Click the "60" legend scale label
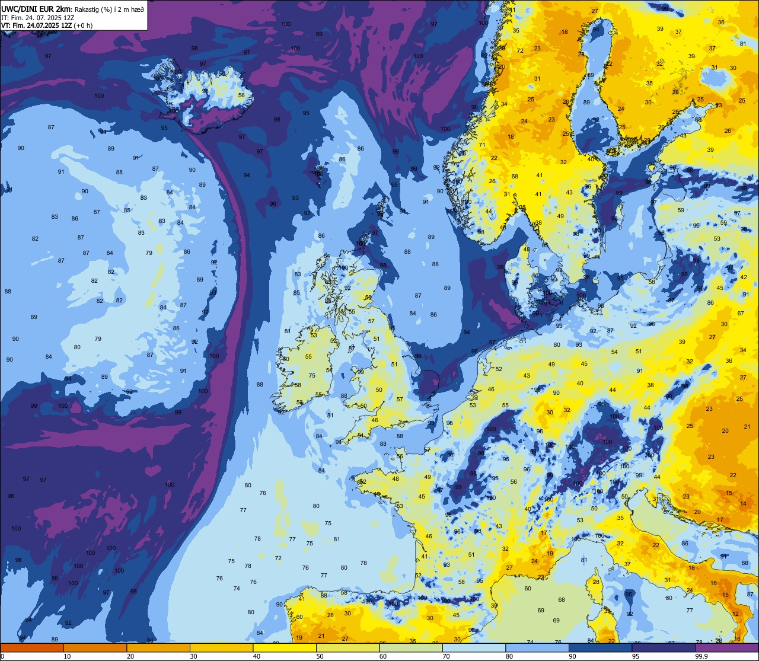 tap(383, 656)
